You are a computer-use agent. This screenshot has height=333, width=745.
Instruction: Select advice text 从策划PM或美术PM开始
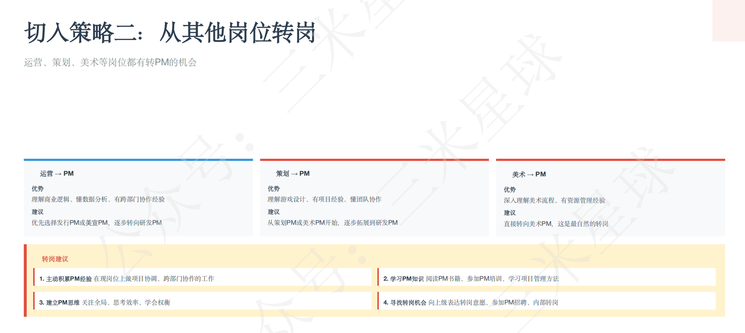pos(332,223)
